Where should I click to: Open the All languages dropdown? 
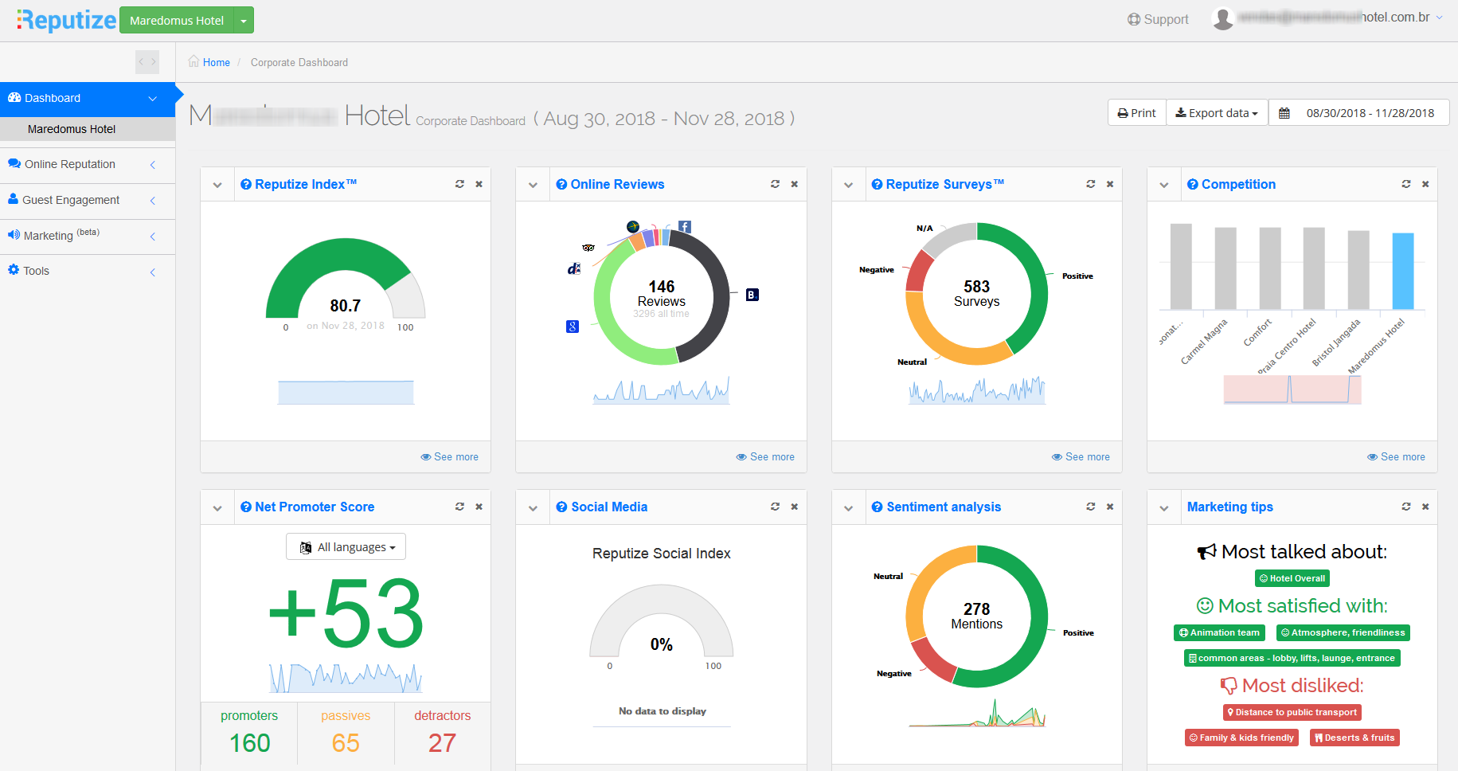tap(346, 547)
